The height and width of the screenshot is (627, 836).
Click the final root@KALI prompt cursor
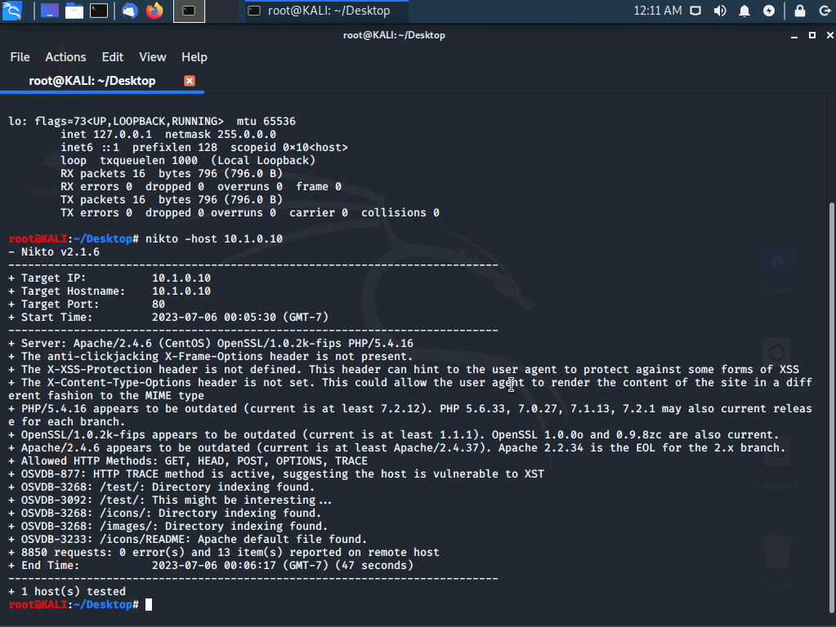tap(149, 605)
